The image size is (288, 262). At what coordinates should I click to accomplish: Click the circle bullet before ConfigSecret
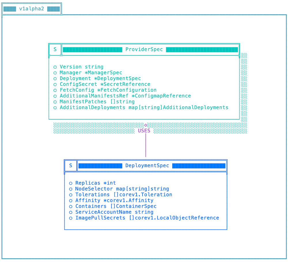[55, 84]
